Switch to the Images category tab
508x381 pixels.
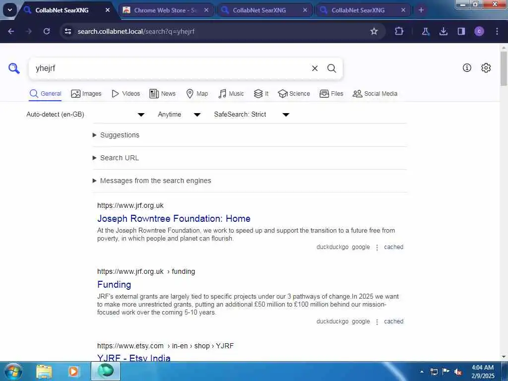[86, 94]
